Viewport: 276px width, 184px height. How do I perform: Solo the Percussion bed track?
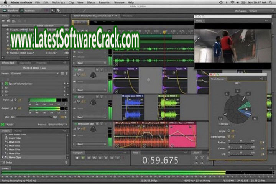(x=102, y=124)
